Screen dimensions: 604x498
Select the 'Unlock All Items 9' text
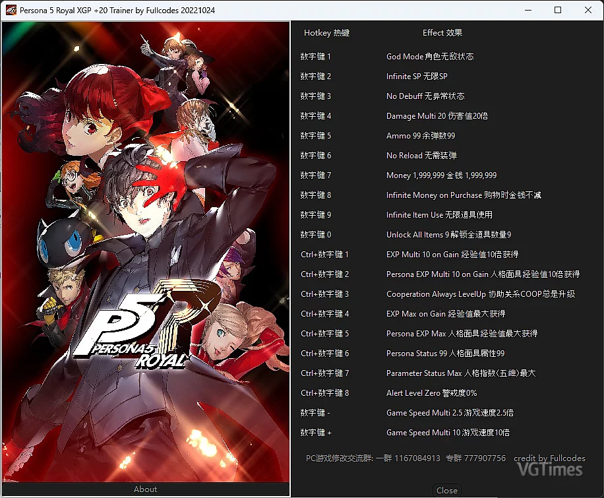click(449, 235)
